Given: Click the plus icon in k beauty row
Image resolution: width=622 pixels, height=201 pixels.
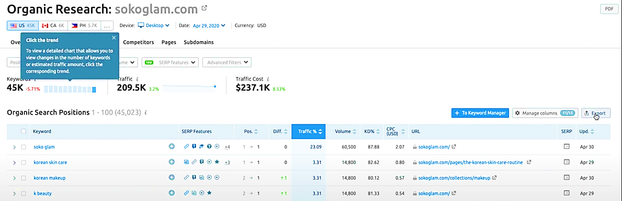Looking at the screenshot, I should (x=172, y=193).
